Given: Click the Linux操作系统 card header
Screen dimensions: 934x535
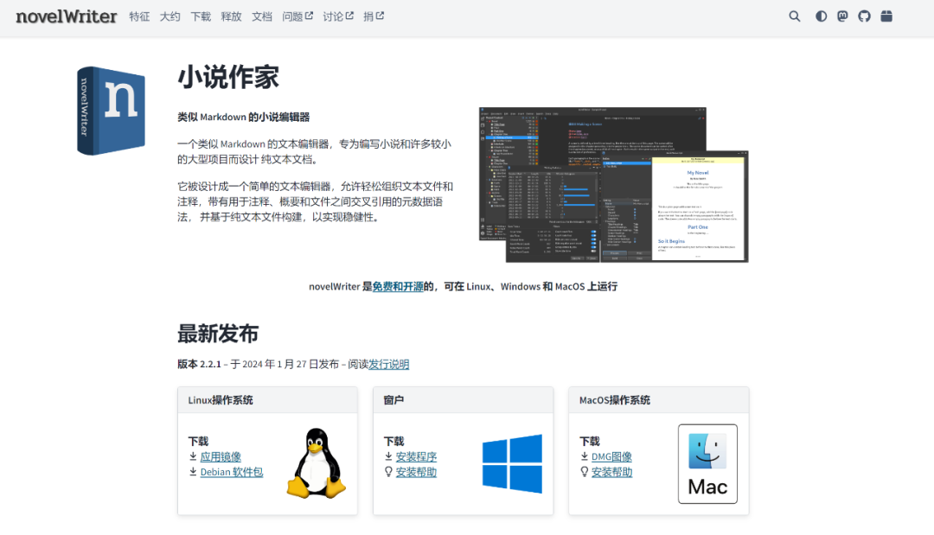Looking at the screenshot, I should pos(267,400).
